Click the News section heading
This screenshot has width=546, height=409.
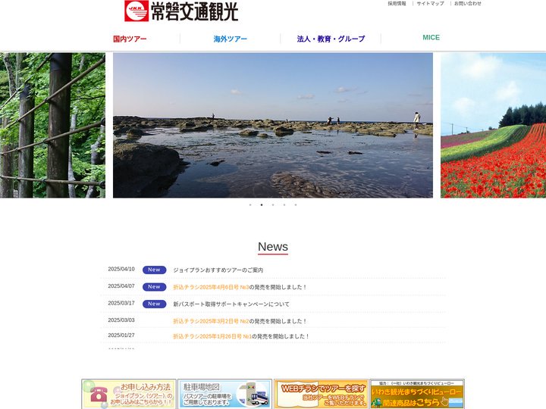pos(273,247)
